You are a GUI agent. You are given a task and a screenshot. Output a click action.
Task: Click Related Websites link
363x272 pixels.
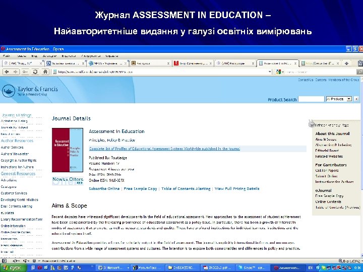(x=329, y=156)
